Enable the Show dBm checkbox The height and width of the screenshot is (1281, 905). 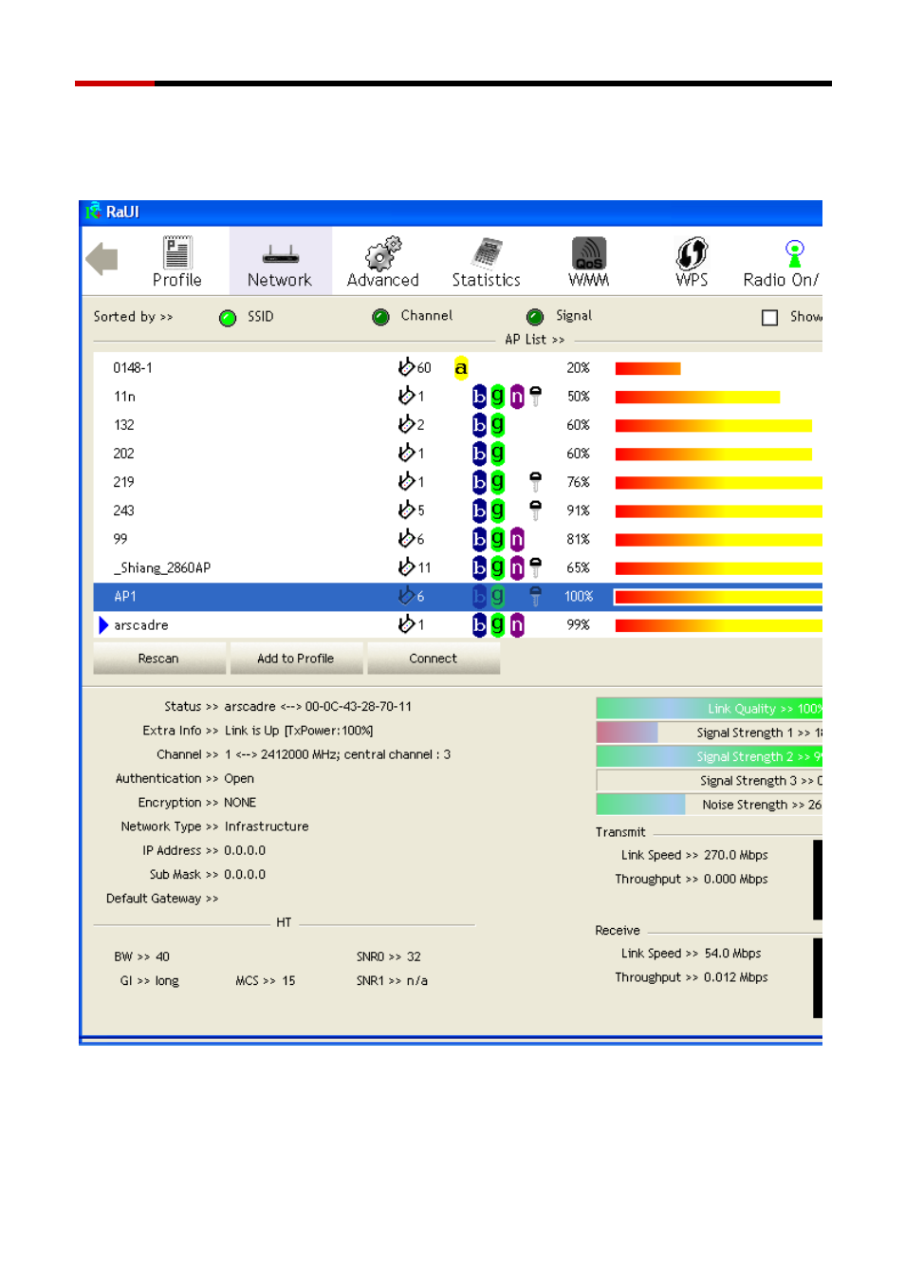(770, 318)
